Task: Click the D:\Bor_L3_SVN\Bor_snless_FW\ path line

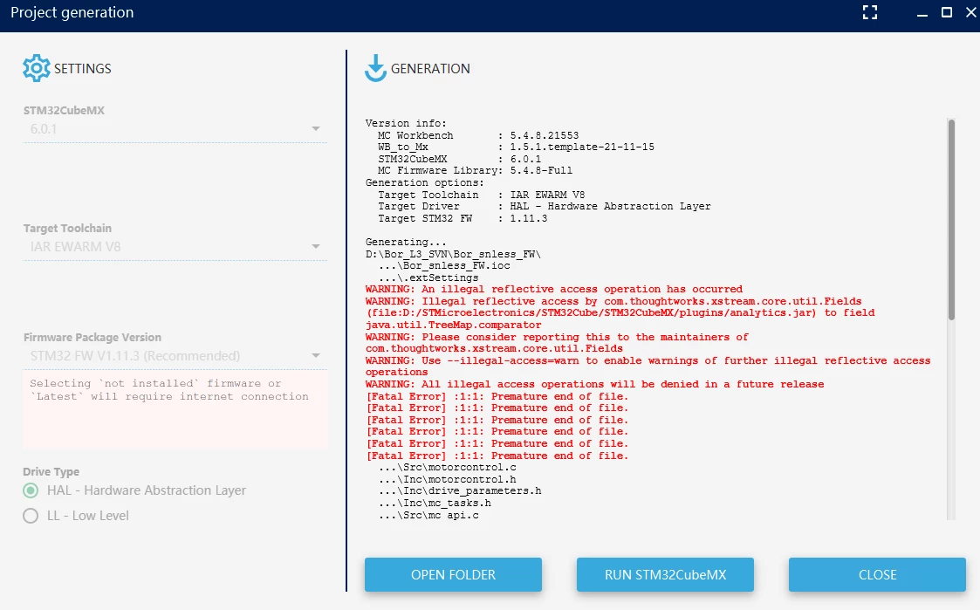Action: pos(453,254)
